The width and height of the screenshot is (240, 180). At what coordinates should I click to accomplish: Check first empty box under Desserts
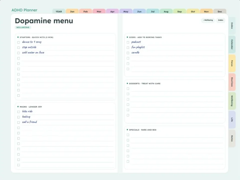click(x=128, y=89)
